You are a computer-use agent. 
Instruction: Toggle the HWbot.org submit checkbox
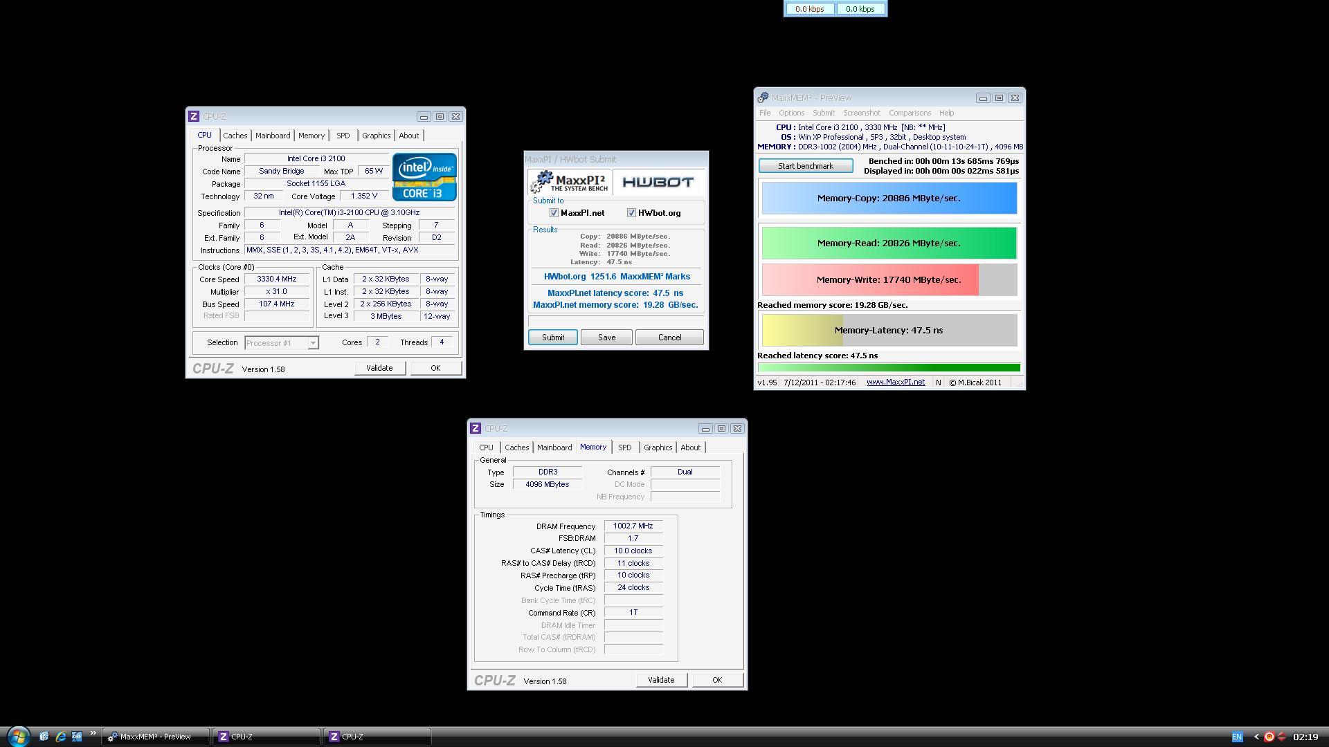coord(631,213)
